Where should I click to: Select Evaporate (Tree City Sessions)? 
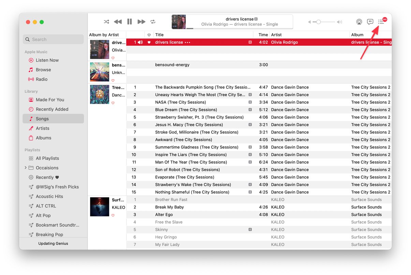click(259, 177)
